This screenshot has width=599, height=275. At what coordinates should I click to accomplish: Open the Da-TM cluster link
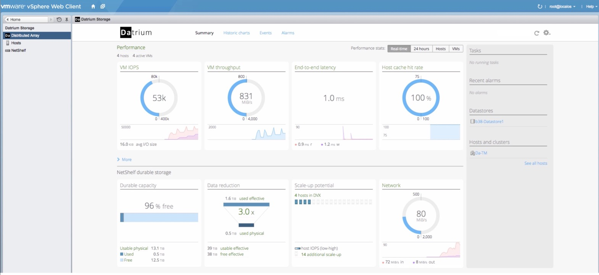click(x=481, y=153)
